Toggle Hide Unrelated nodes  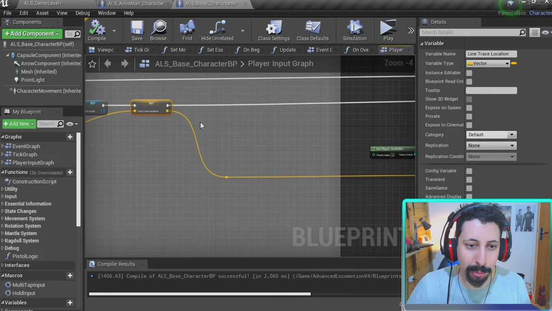click(x=217, y=28)
